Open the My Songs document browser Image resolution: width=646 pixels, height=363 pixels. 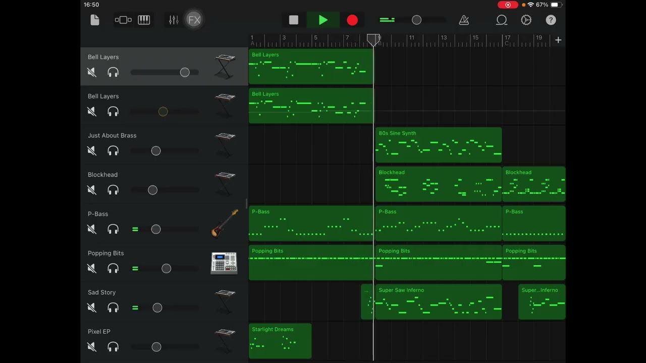[95, 20]
